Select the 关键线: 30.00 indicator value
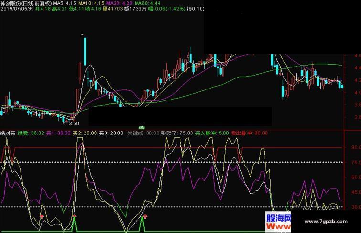 [143, 133]
